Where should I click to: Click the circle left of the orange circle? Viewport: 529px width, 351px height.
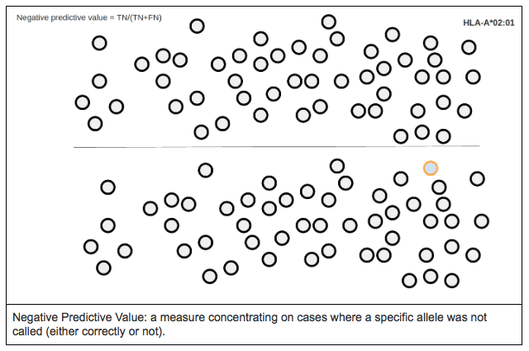(x=401, y=178)
